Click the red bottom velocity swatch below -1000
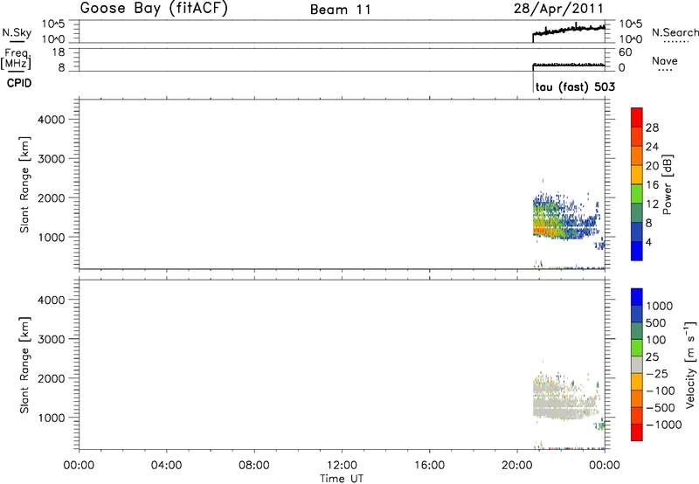Viewport: 699px width, 484px height. click(x=637, y=432)
